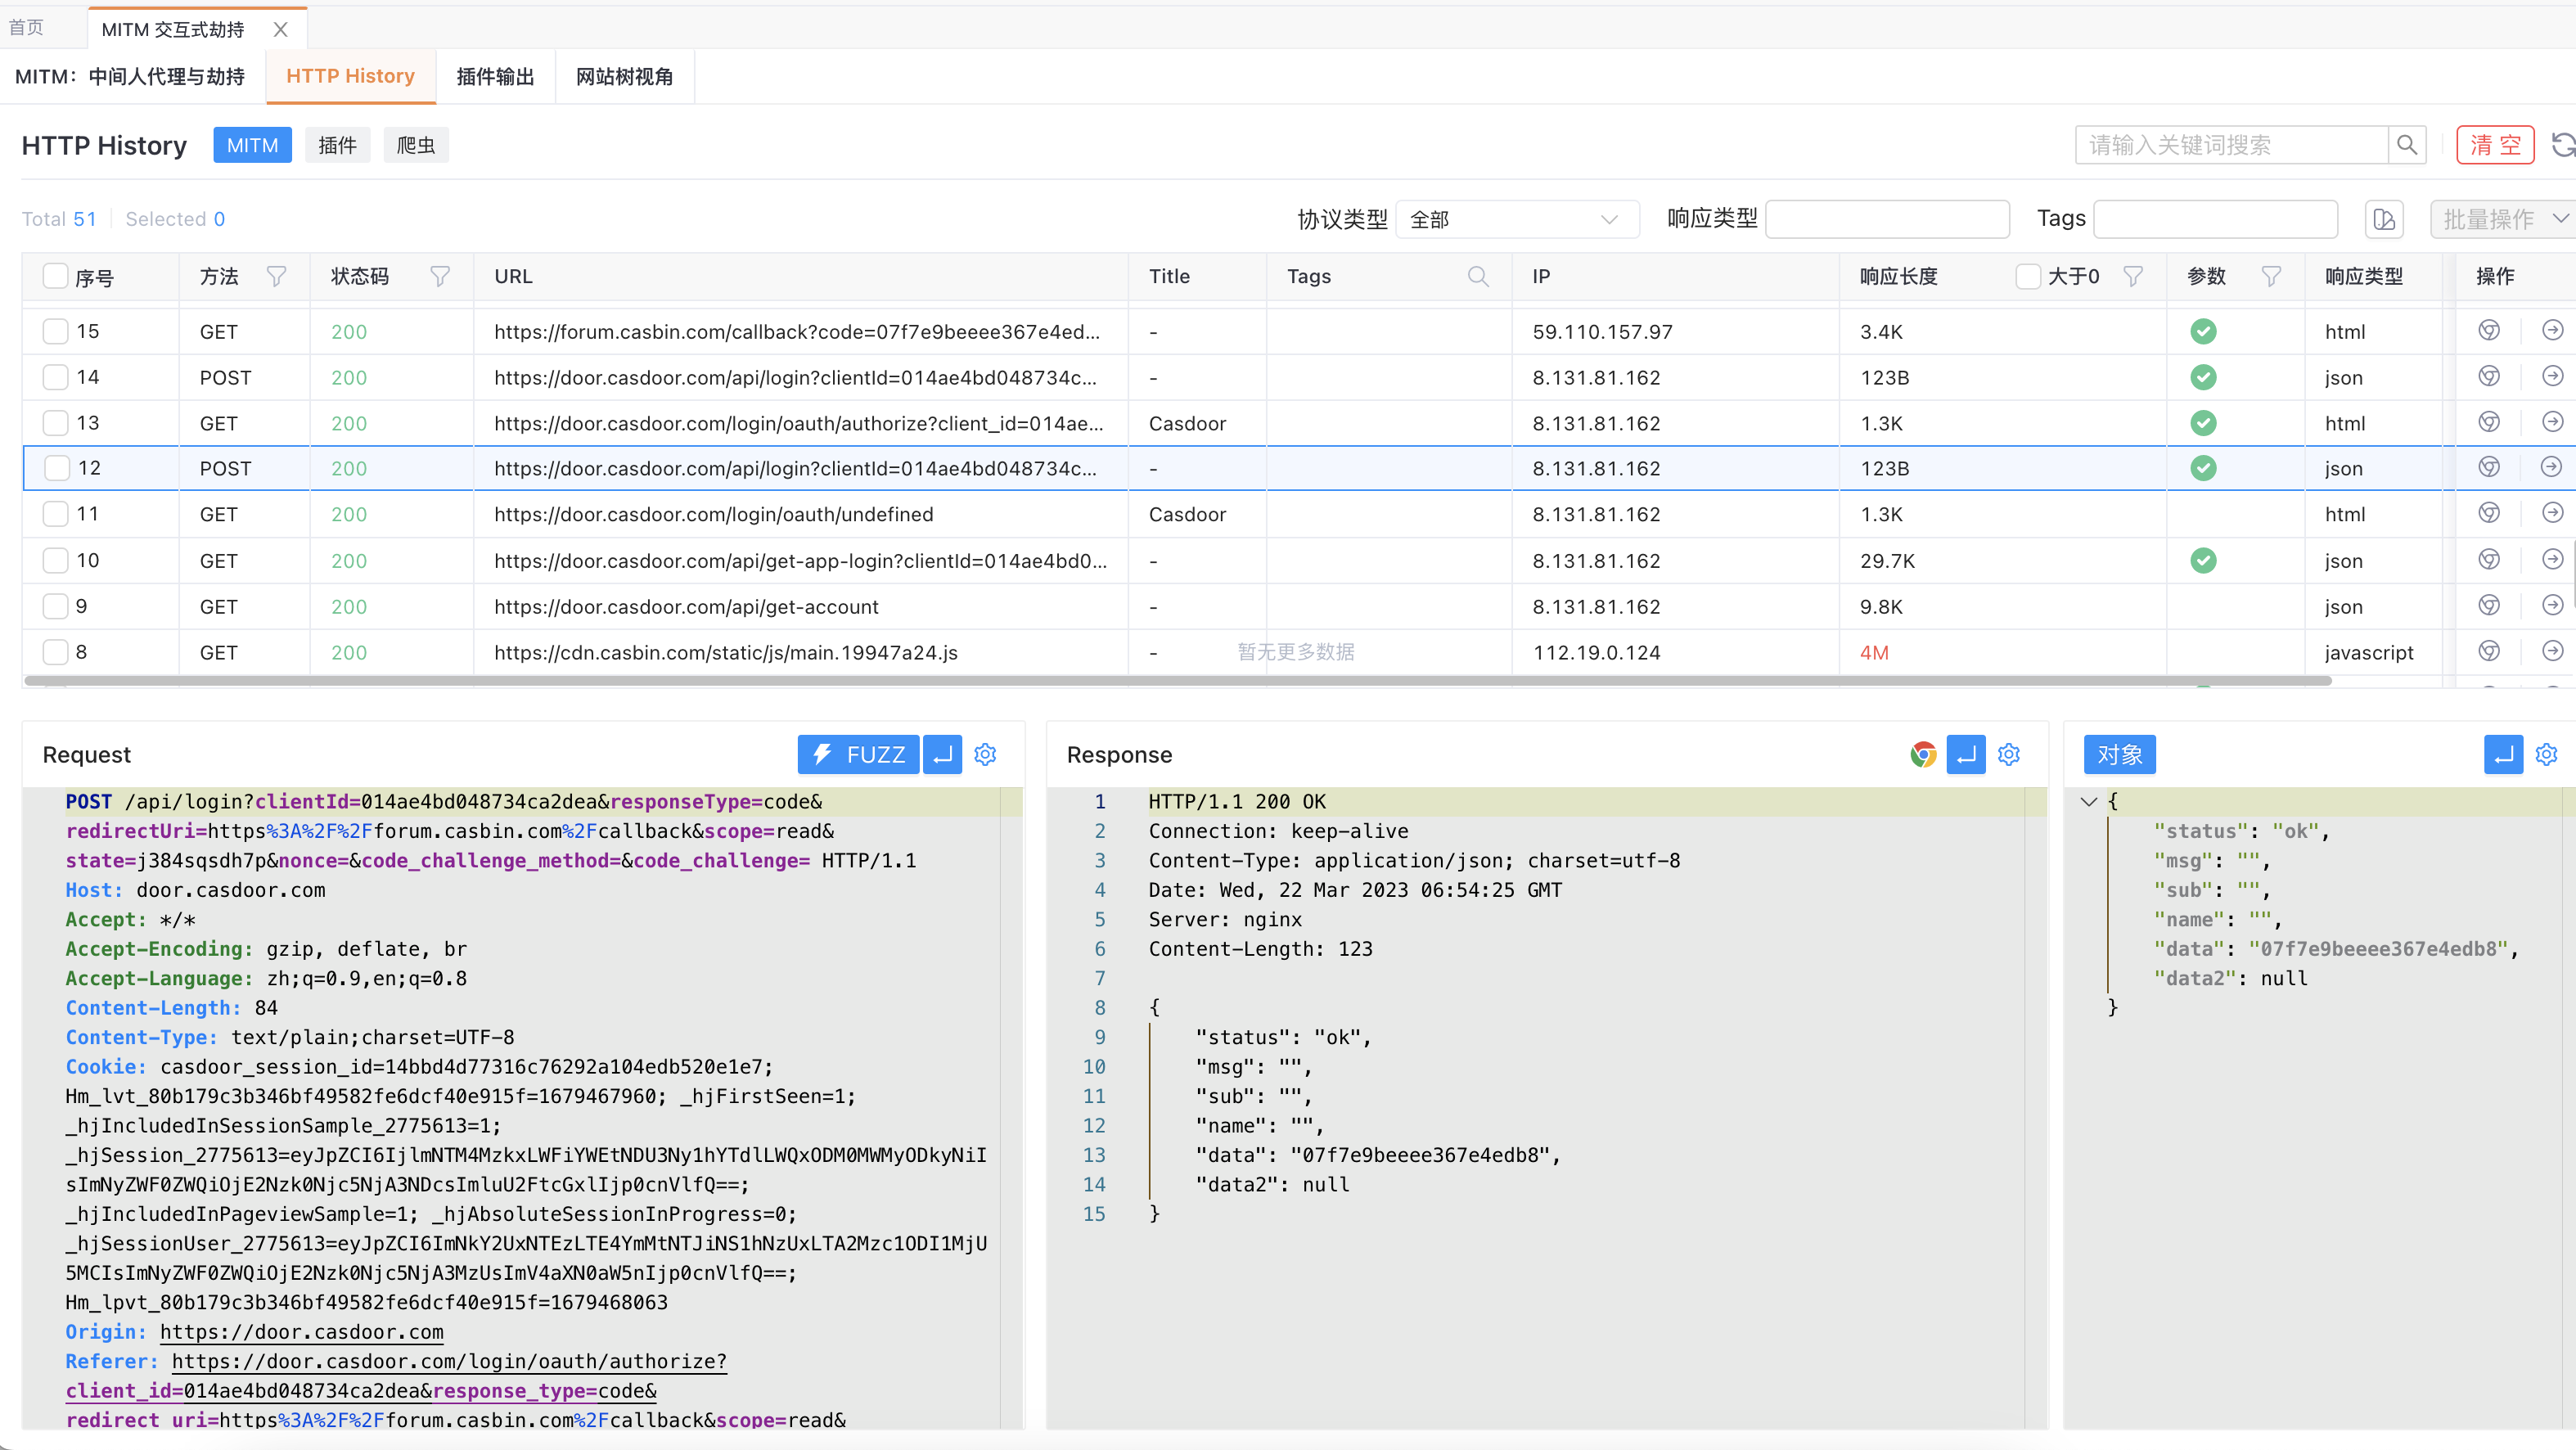Open the 协议类型 dropdown showing 全部
The width and height of the screenshot is (2576, 1450).
coord(1516,219)
